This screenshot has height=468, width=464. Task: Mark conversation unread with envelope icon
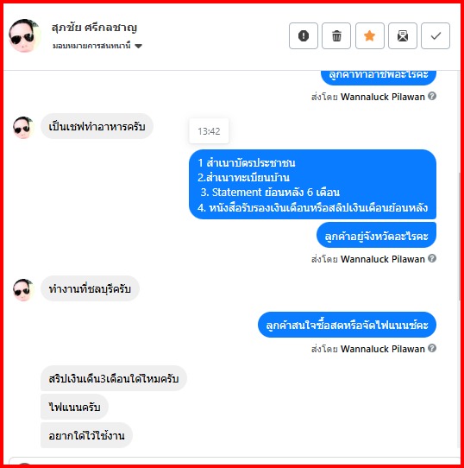[403, 35]
